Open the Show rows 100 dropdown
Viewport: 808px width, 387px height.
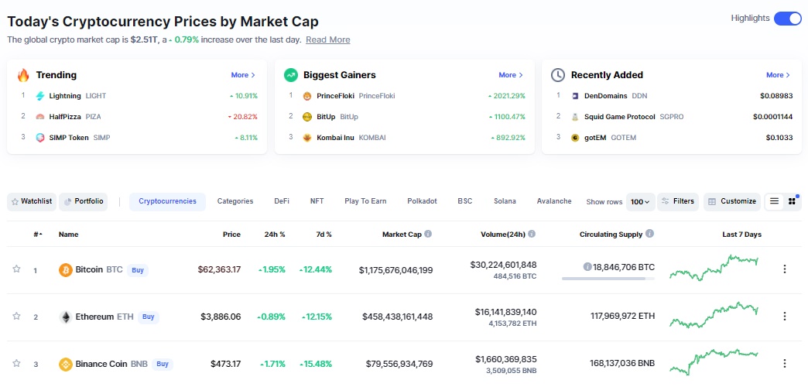[641, 202]
